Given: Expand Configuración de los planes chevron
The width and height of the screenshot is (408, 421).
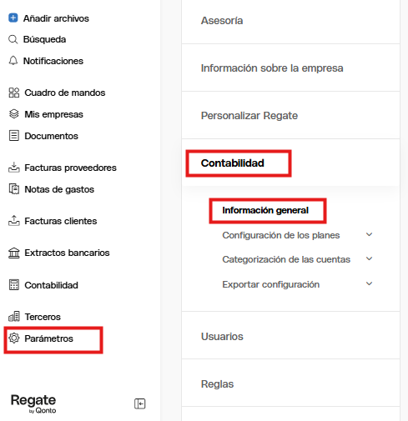Looking at the screenshot, I should 369,235.
